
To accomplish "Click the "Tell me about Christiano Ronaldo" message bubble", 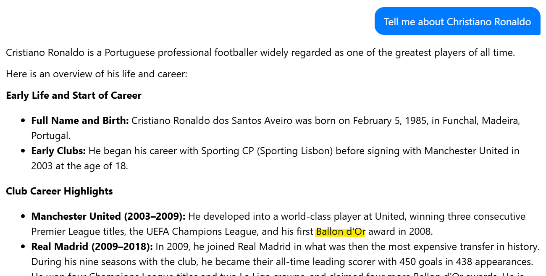I will point(457,21).
